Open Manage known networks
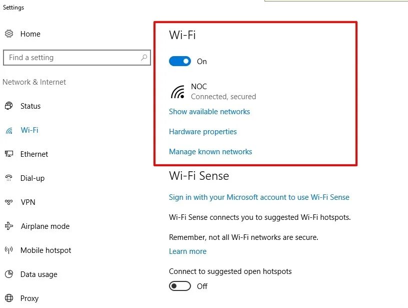This screenshot has height=308, width=408. [x=210, y=152]
